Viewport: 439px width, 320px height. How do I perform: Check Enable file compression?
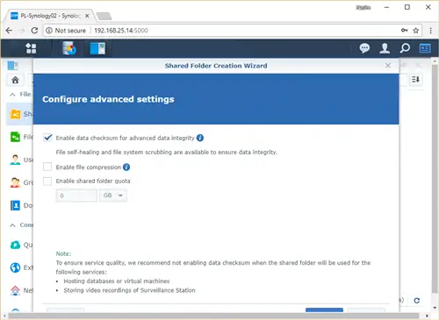[x=47, y=167]
